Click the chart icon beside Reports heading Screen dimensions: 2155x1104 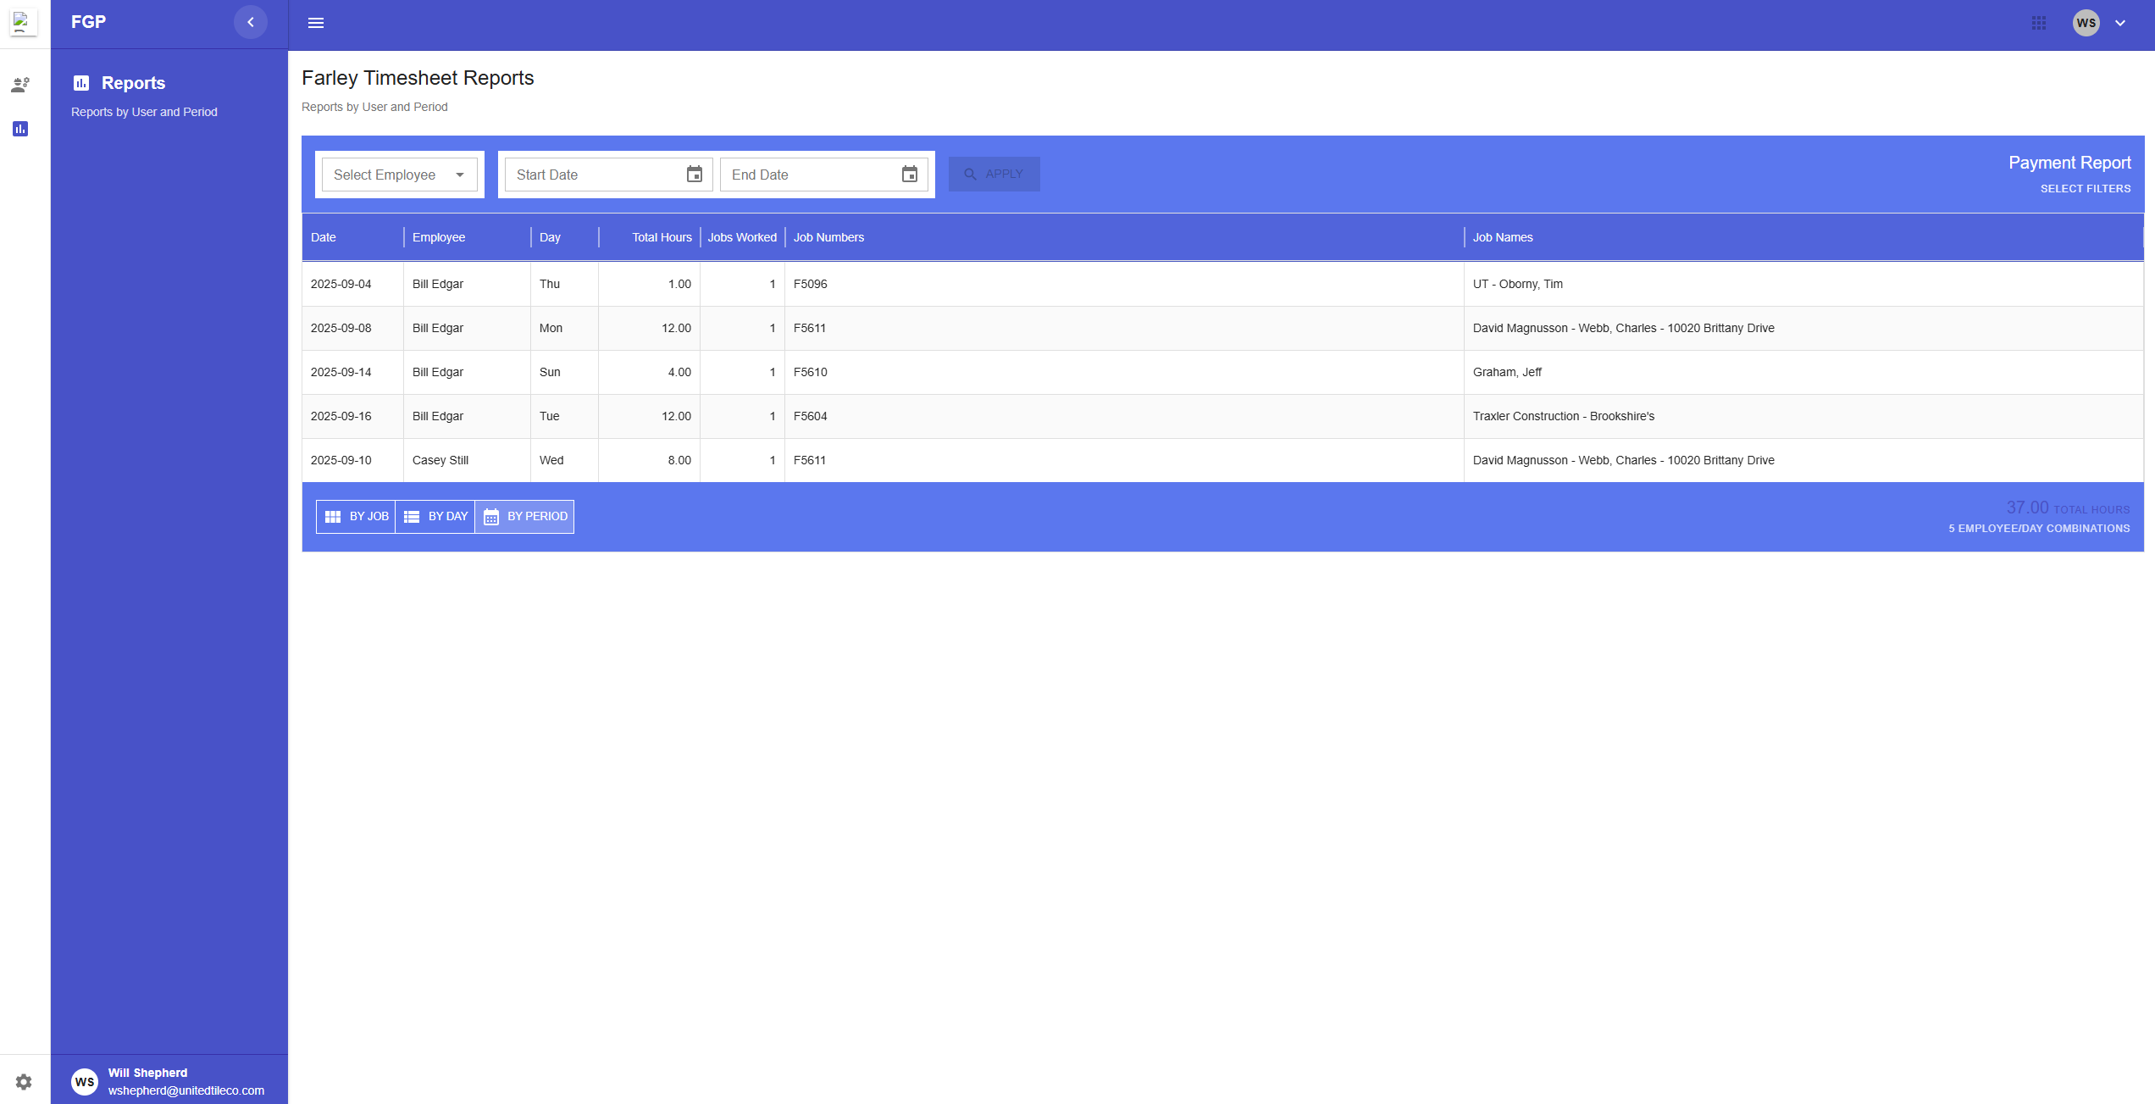(81, 83)
